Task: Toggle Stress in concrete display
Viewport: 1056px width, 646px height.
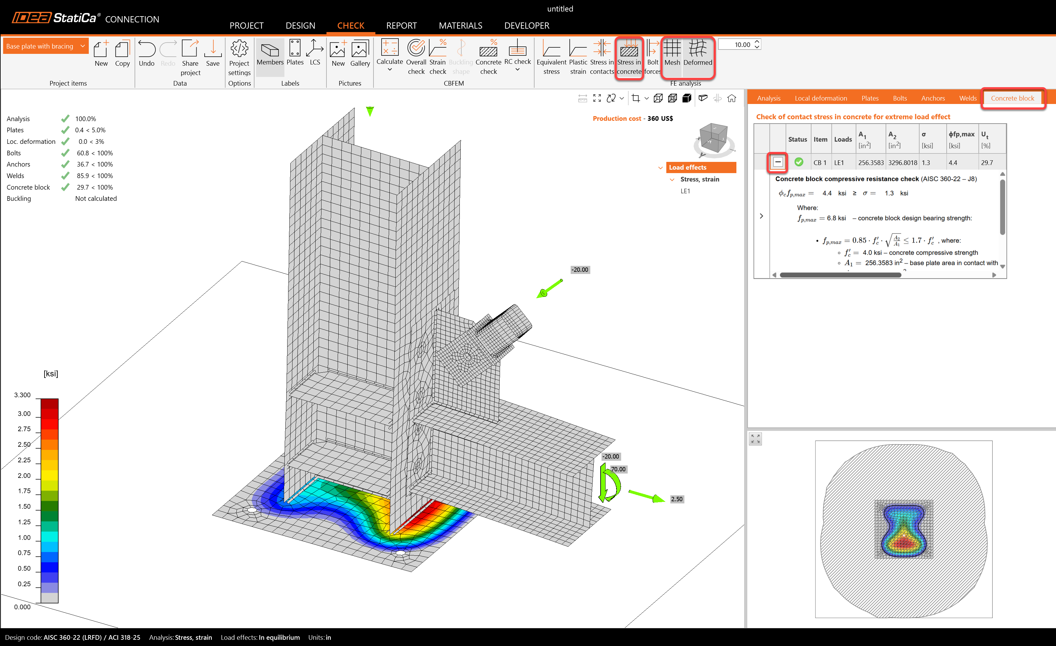Action: pos(629,57)
